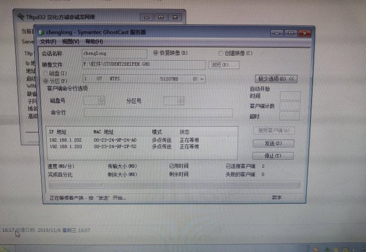
Task: Click the Tftpd32 window title icon
Action: point(20,16)
